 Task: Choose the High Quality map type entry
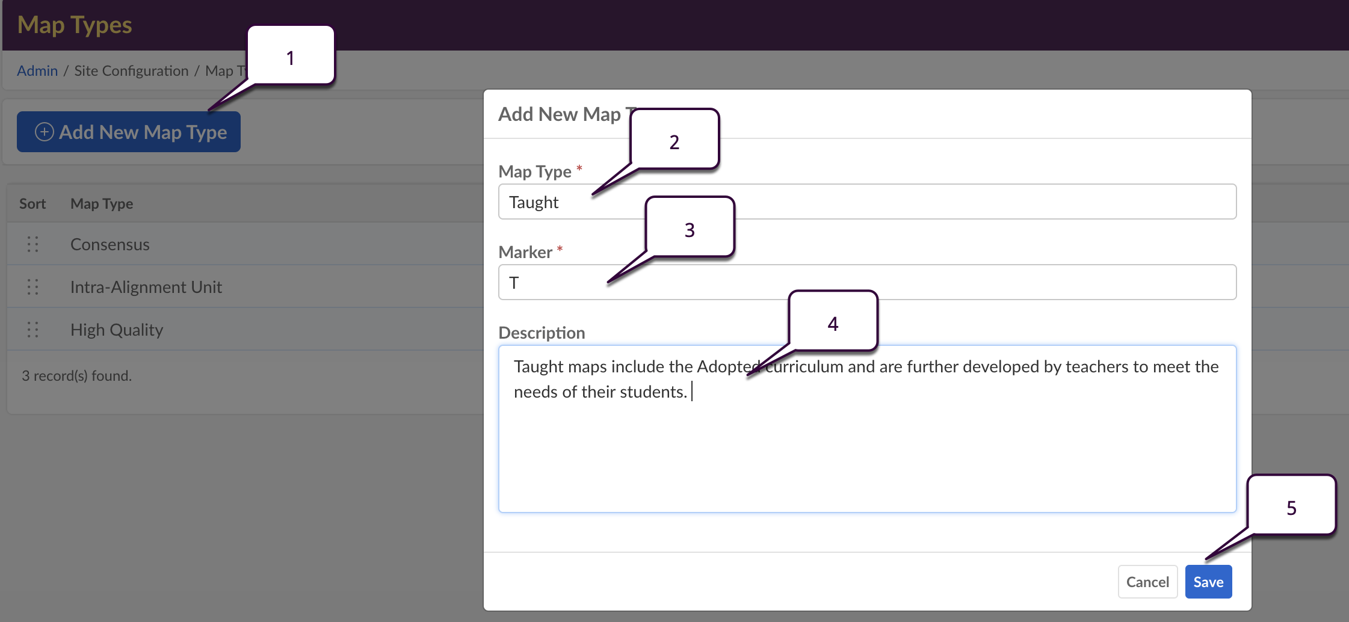117,330
